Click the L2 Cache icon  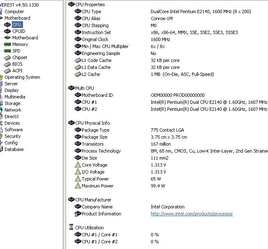point(78,75)
